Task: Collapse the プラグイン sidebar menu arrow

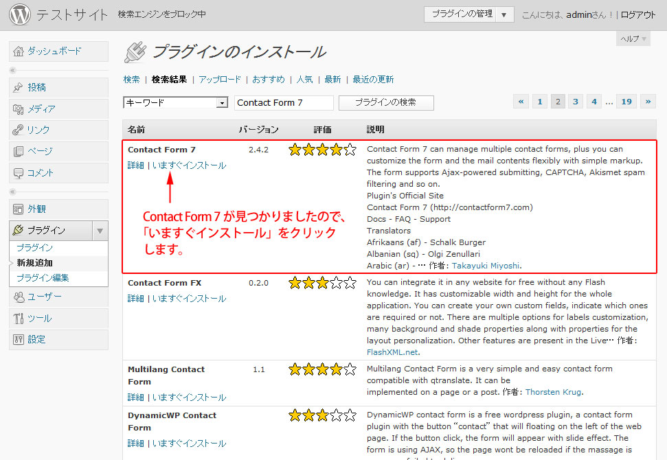Action: [100, 231]
